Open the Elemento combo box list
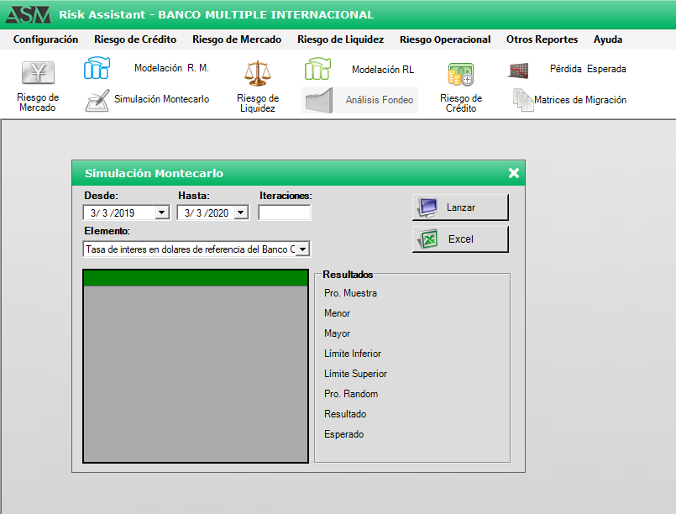 [303, 249]
